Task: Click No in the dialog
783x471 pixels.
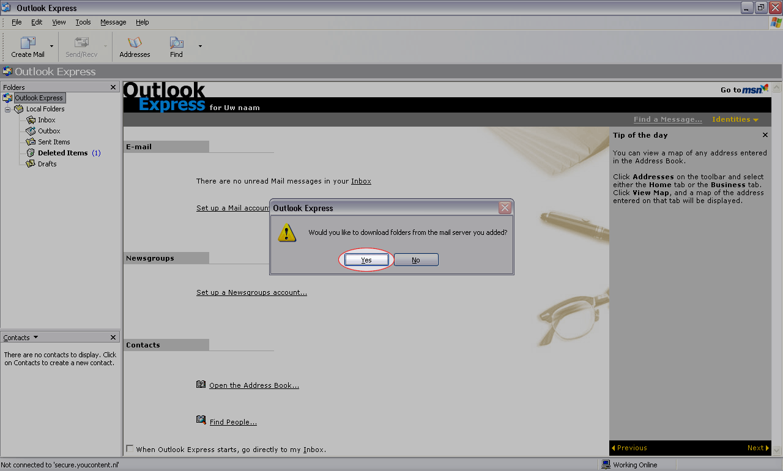Action: tap(416, 260)
